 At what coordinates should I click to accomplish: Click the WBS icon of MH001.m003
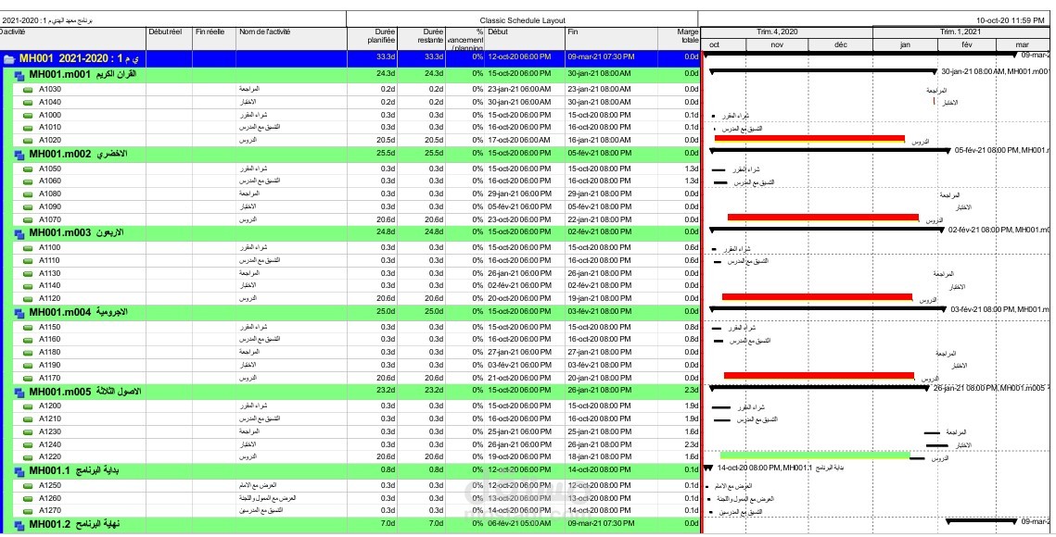click(19, 233)
